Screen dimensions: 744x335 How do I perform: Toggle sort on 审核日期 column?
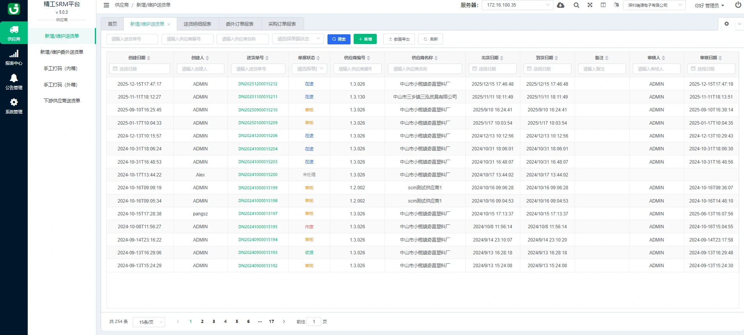pyautogui.click(x=720, y=58)
